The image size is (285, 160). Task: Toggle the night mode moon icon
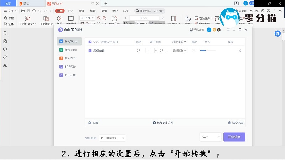click(188, 18)
